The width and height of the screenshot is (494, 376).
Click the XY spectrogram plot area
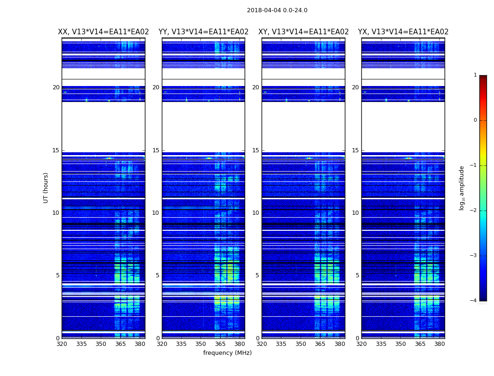coord(303,188)
